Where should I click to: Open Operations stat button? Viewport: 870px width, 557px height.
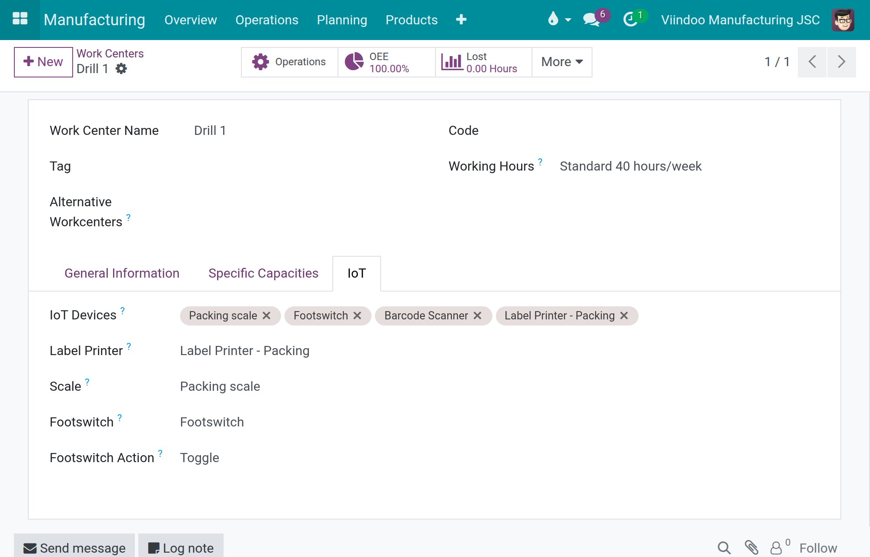click(290, 62)
